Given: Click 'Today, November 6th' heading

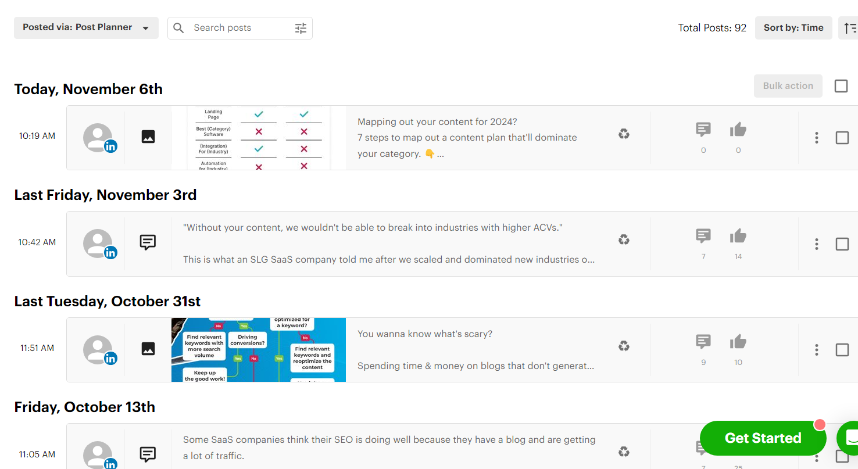Looking at the screenshot, I should [x=88, y=89].
